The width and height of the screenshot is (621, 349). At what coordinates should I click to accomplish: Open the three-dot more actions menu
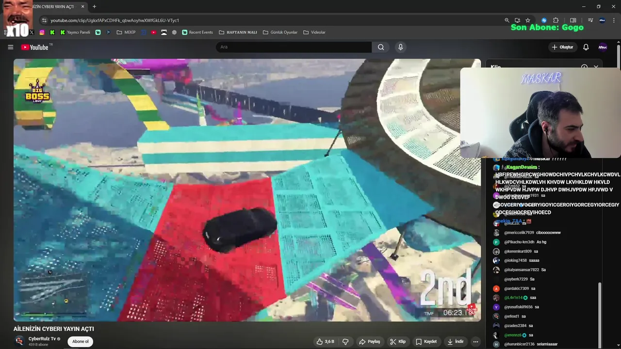click(475, 342)
